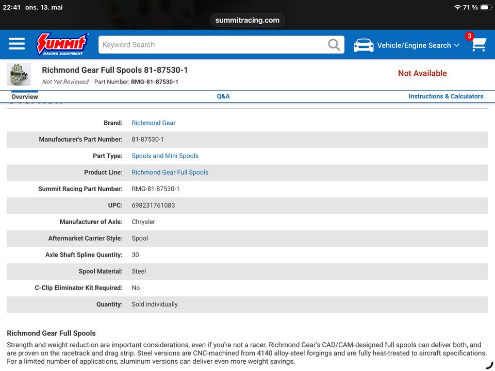Expand the Vehicle/Engine Search dropdown
The height and width of the screenshot is (371, 495).
point(418,45)
